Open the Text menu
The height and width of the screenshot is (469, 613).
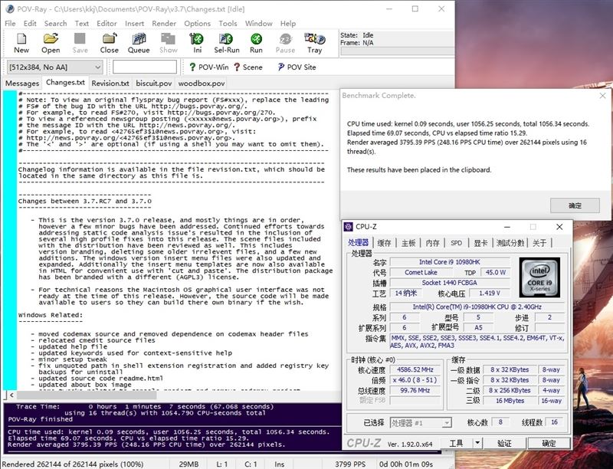[x=82, y=24]
